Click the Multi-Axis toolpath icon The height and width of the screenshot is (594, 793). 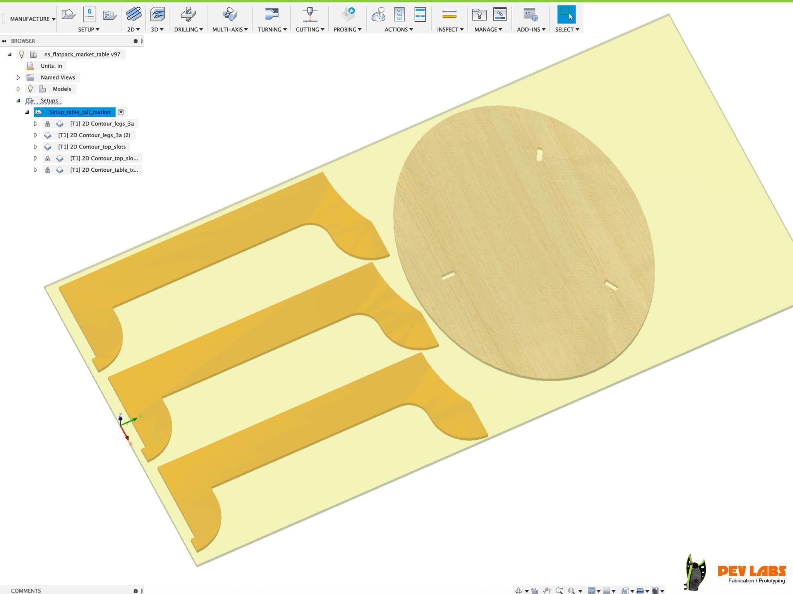pyautogui.click(x=230, y=15)
